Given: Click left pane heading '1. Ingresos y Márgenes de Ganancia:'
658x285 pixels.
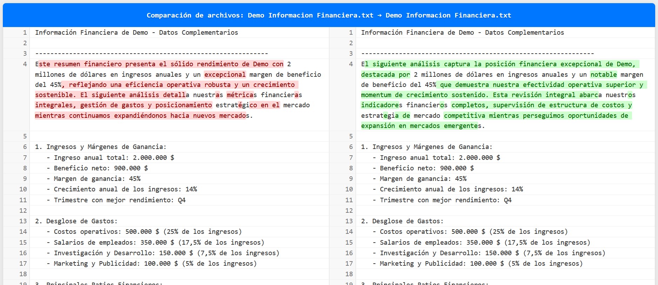Looking at the screenshot, I should pos(101,147).
